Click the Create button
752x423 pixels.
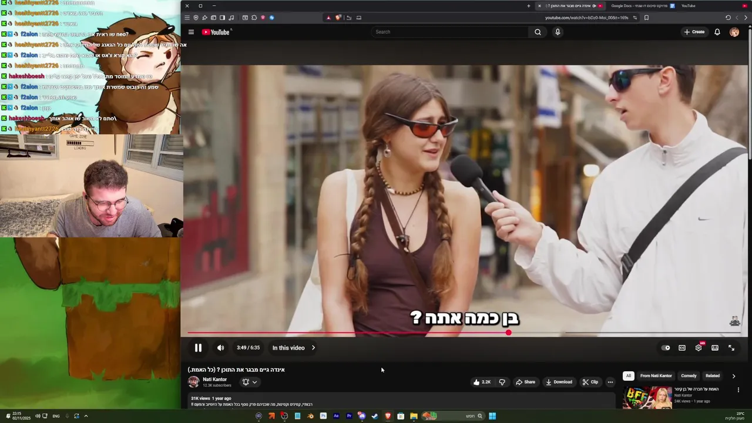point(694,32)
